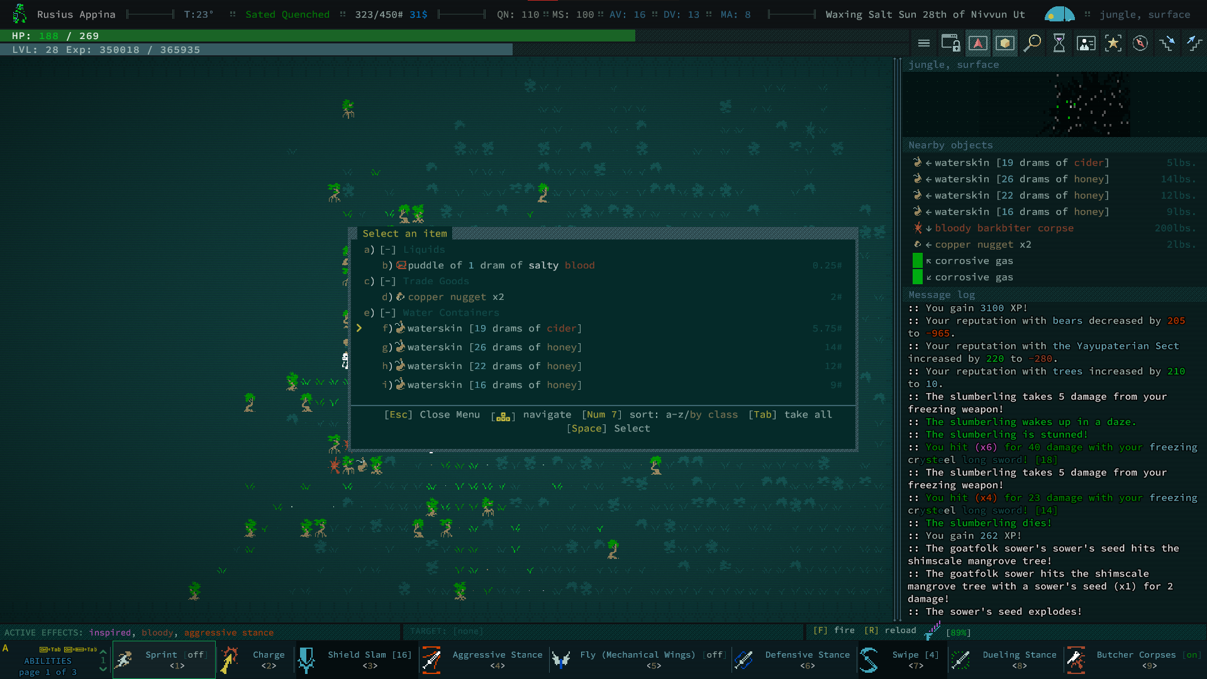The height and width of the screenshot is (679, 1207).
Task: Click the ABILITIES page 1 of 3 label
Action: [x=48, y=666]
